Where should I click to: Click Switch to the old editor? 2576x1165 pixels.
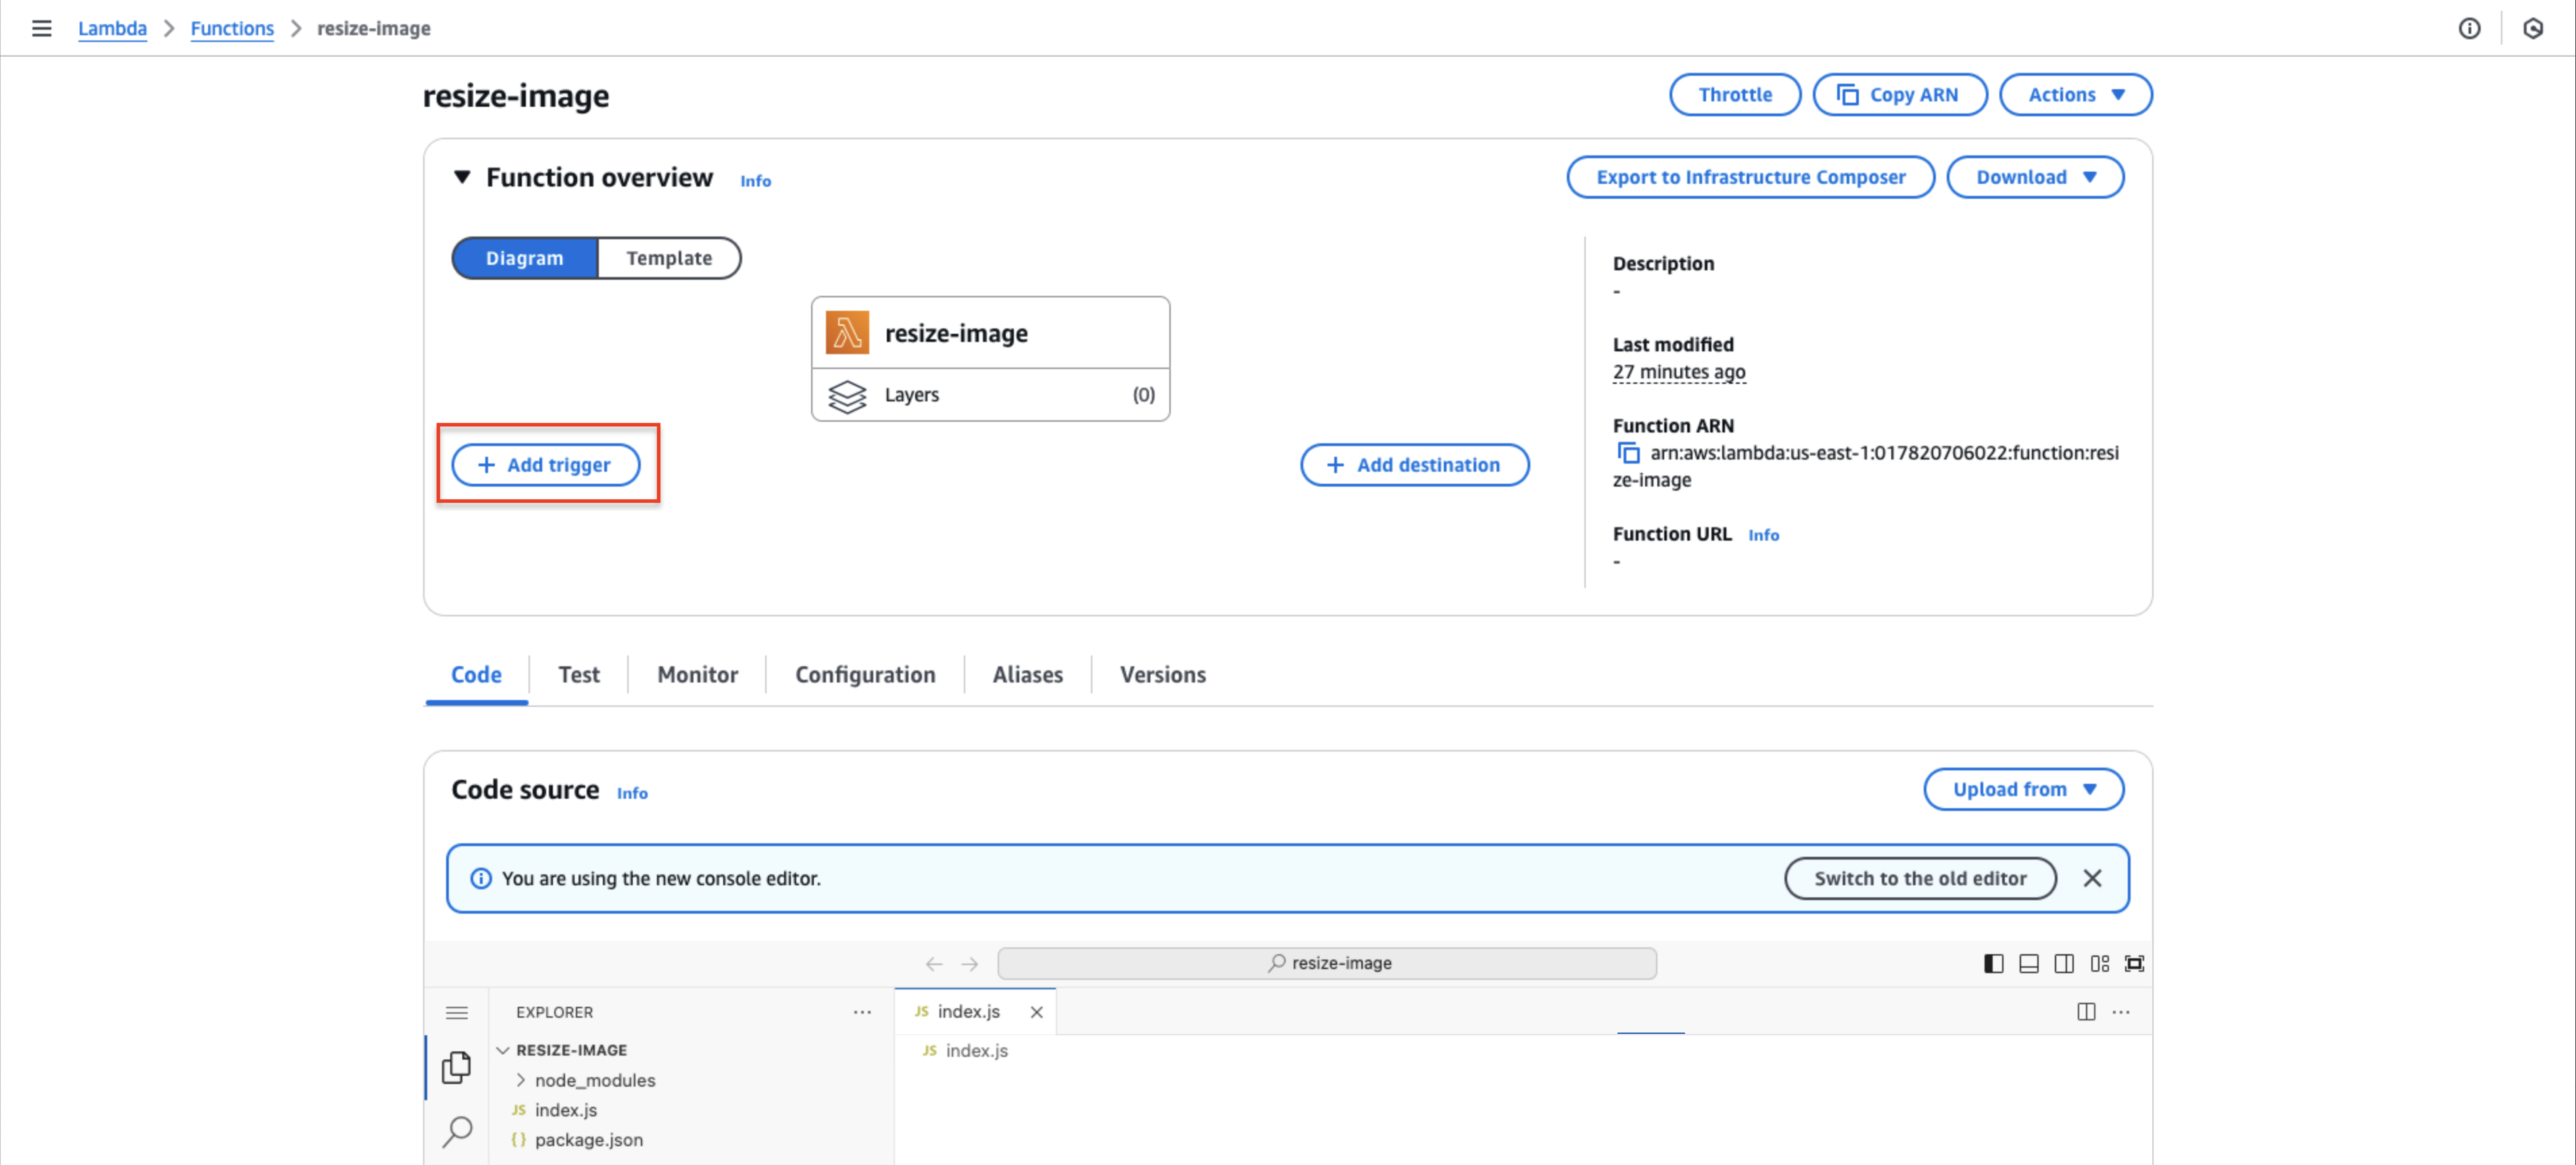(x=1920, y=878)
